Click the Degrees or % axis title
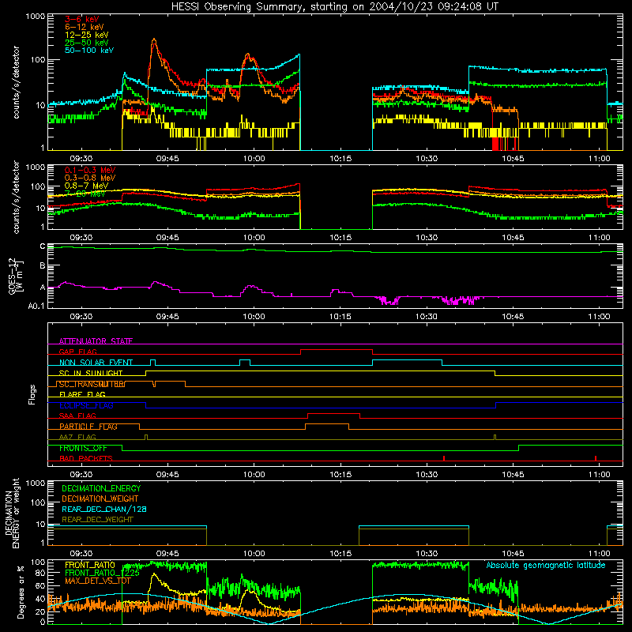The width and height of the screenshot is (632, 632). [x=21, y=592]
